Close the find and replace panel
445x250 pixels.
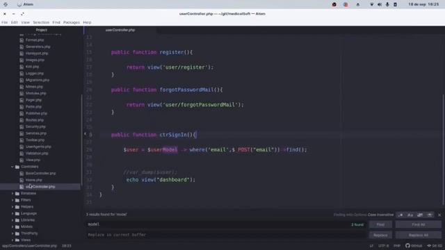pyautogui.click(x=439, y=215)
